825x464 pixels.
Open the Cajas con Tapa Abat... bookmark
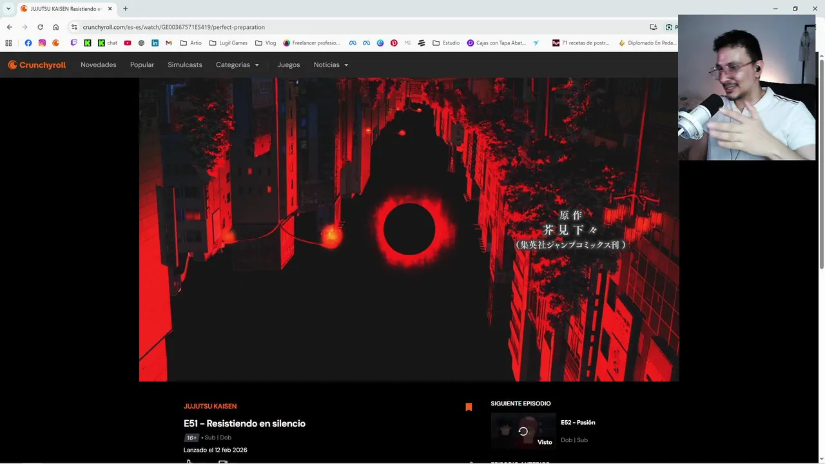pyautogui.click(x=496, y=43)
